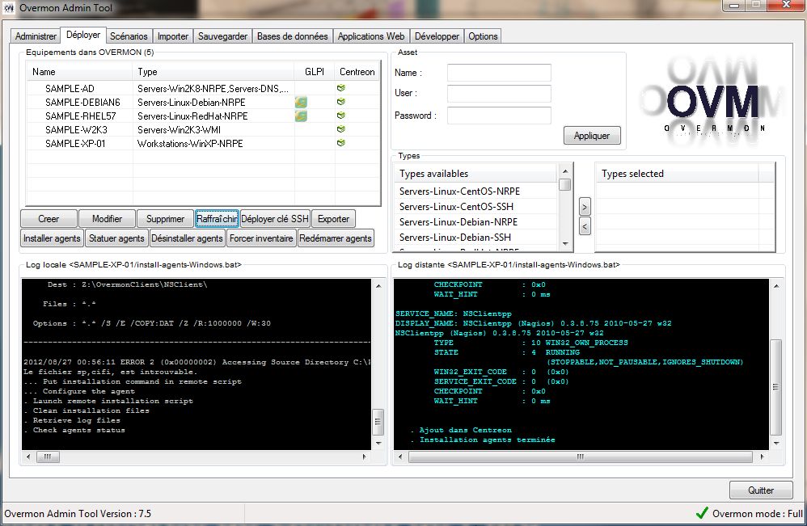This screenshot has height=526, width=807.
Task: Click remote log horizontal scrollbar thumb
Action: click(580, 457)
